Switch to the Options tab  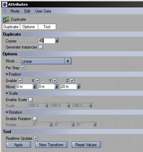[x=29, y=27]
